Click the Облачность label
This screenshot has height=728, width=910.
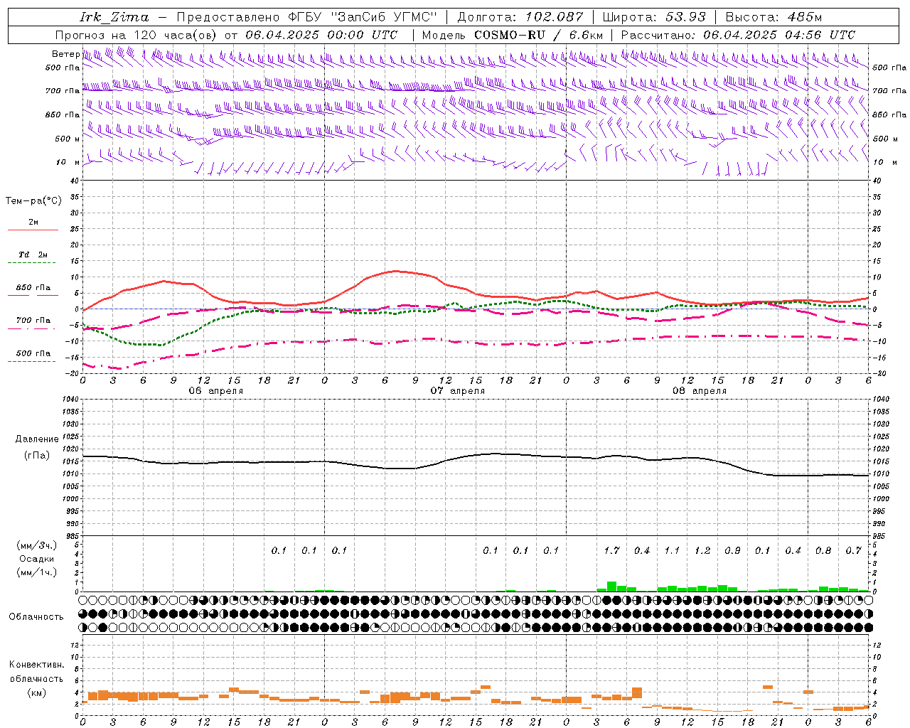[x=36, y=616]
